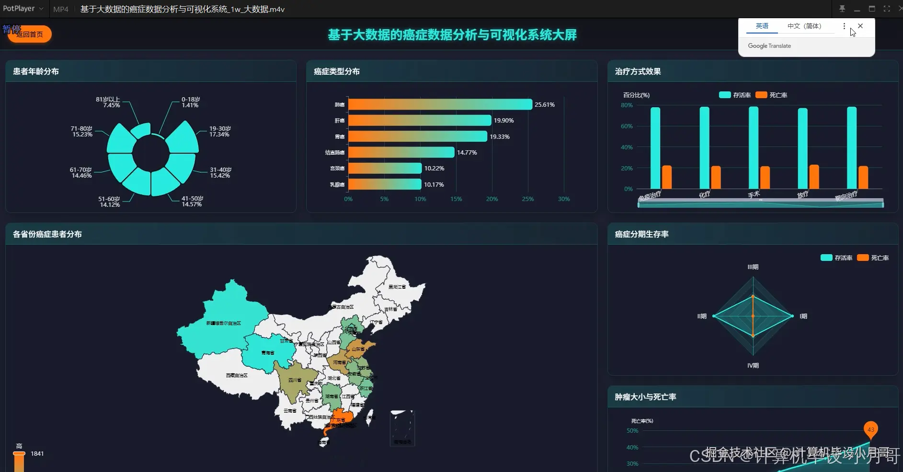Click the orange 43 marker pin
Image resolution: width=903 pixels, height=472 pixels.
pyautogui.click(x=871, y=429)
